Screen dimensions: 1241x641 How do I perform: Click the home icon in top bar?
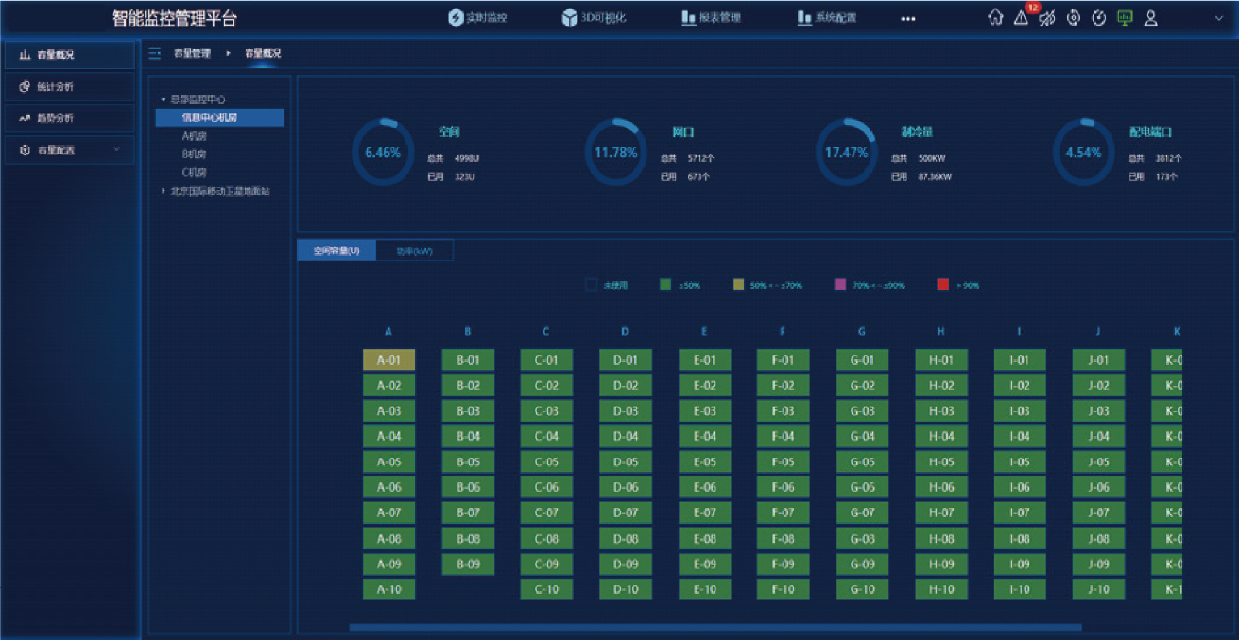pyautogui.click(x=995, y=17)
